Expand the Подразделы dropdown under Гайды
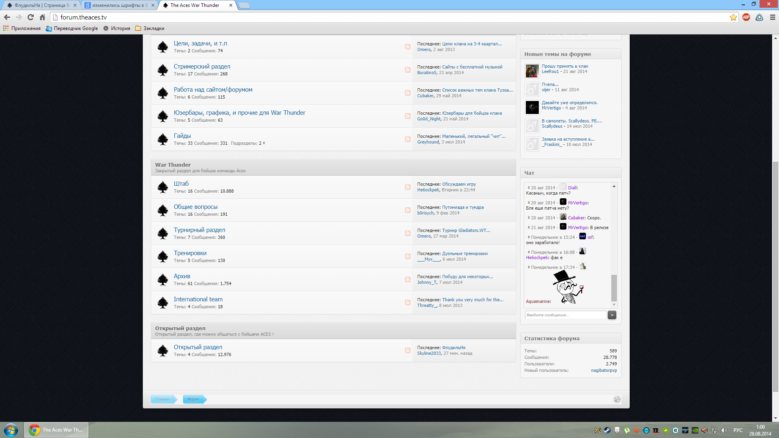779x438 pixels. pos(264,143)
